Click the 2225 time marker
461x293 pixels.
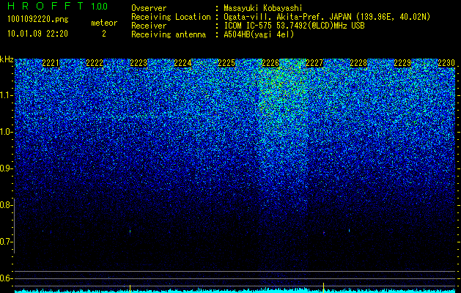pyautogui.click(x=226, y=63)
